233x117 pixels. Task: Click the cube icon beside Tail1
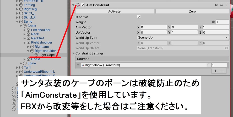pyautogui.click(x=21, y=67)
